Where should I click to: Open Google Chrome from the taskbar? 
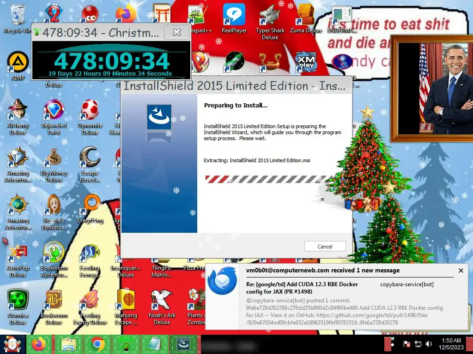click(x=97, y=344)
